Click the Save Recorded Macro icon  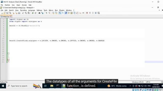click(x=99, y=13)
